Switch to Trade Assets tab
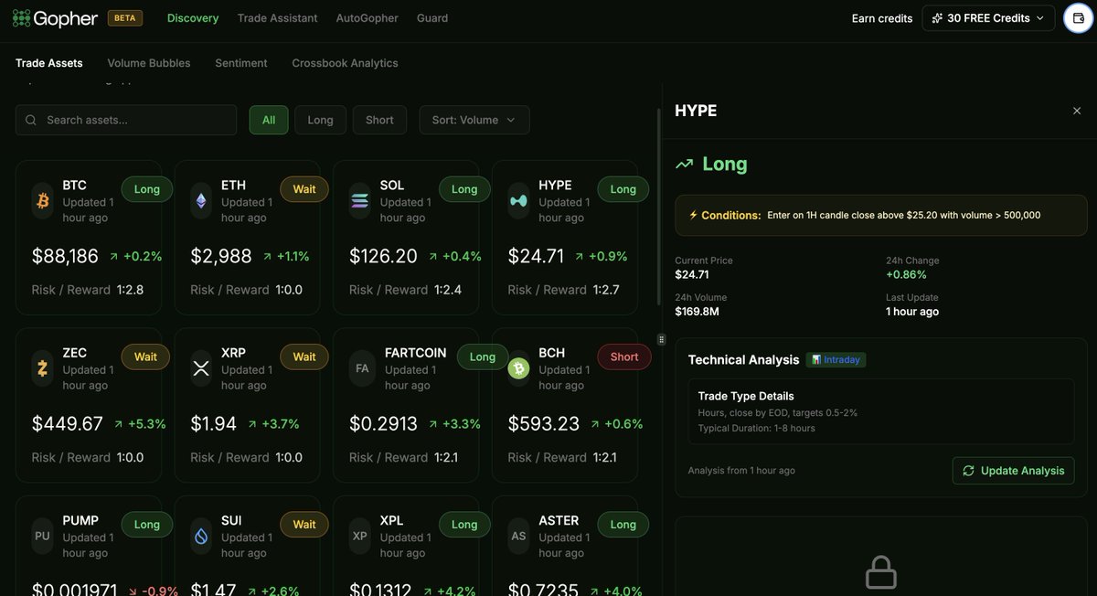1097x596 pixels. click(49, 63)
